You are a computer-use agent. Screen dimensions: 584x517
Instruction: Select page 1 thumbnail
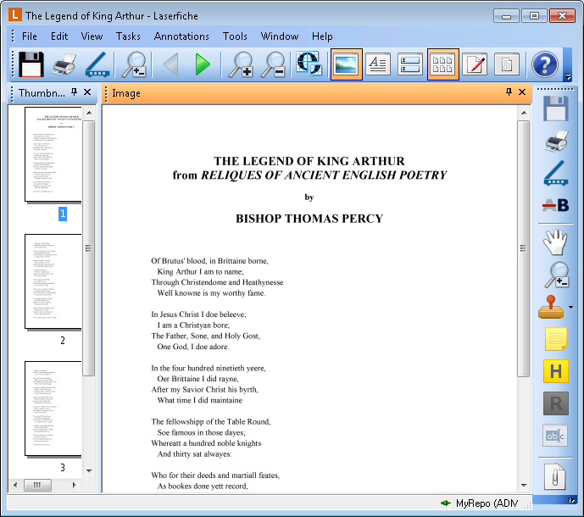tap(53, 154)
